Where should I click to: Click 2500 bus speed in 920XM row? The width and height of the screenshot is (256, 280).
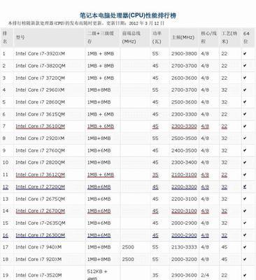point(128,259)
